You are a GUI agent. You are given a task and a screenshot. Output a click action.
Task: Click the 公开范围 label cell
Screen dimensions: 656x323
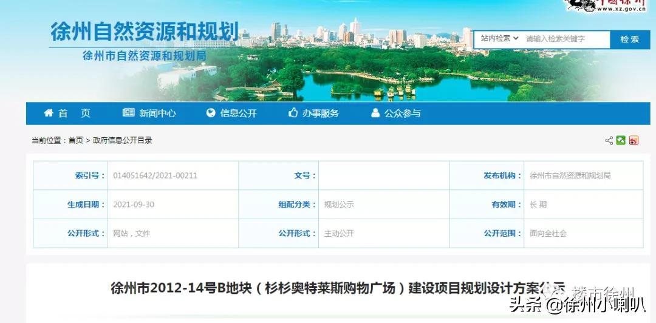[x=487, y=234]
